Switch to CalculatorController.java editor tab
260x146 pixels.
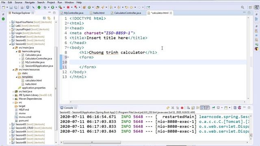pyautogui.click(x=126, y=13)
